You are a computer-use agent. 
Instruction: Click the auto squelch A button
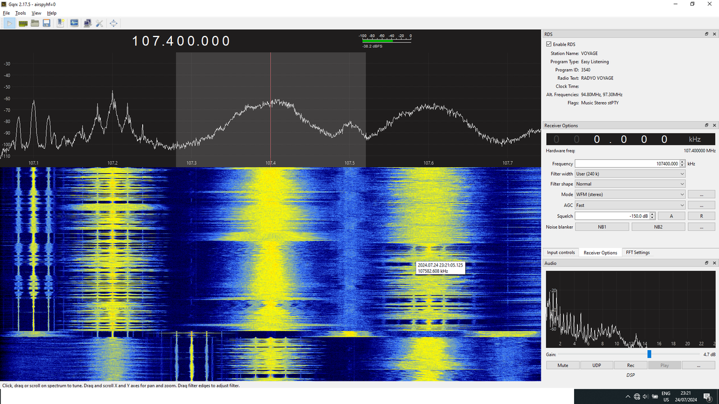coord(671,216)
